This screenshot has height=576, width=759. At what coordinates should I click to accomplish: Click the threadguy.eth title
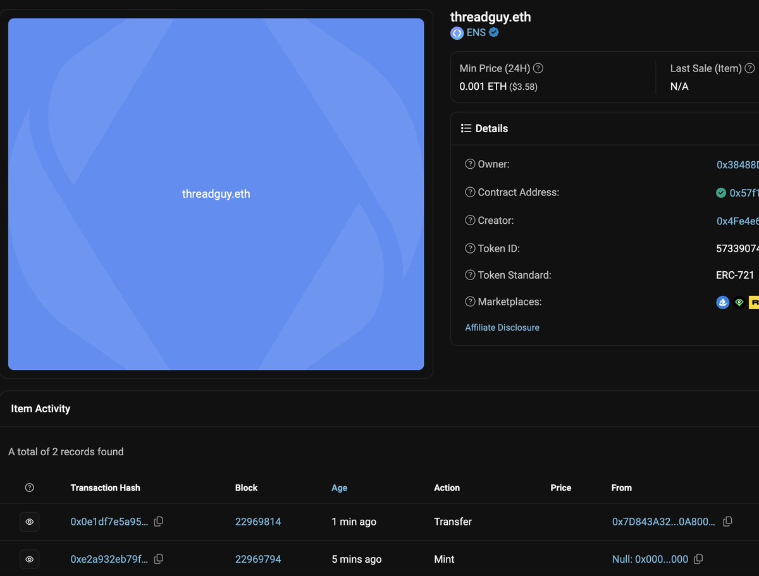491,17
